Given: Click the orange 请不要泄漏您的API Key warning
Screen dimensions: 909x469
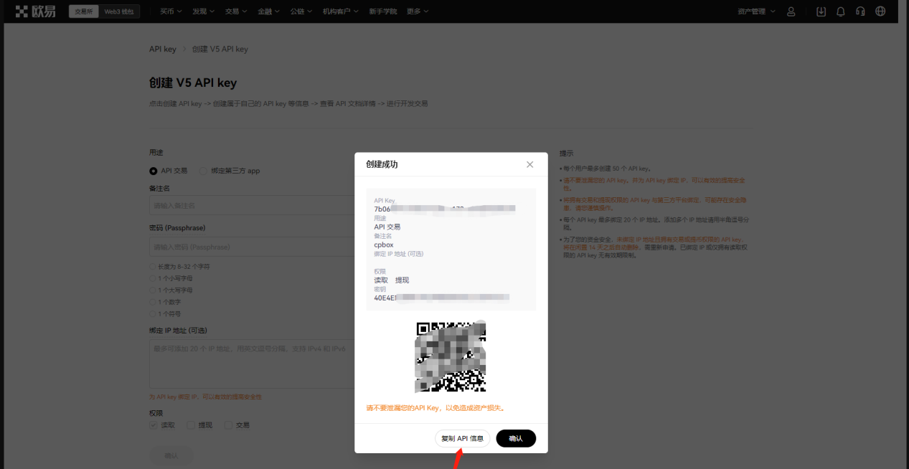Looking at the screenshot, I should click(436, 408).
